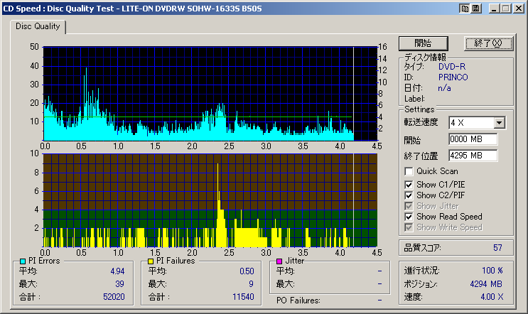The width and height of the screenshot is (528, 314).
Task: Click the PI Failures total value 11540
Action: coord(243,297)
